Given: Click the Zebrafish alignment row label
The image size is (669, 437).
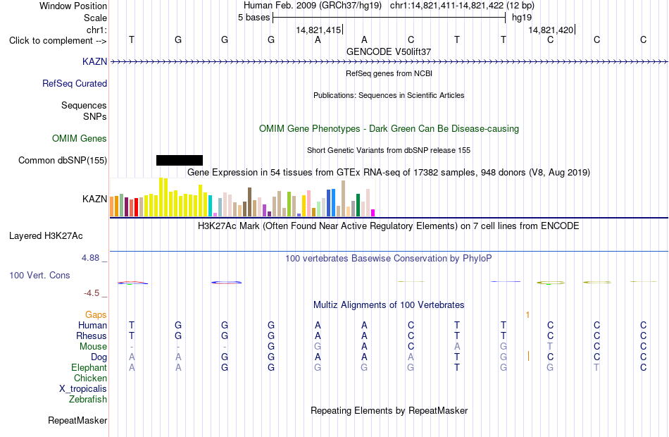Looking at the screenshot, I should (x=88, y=400).
